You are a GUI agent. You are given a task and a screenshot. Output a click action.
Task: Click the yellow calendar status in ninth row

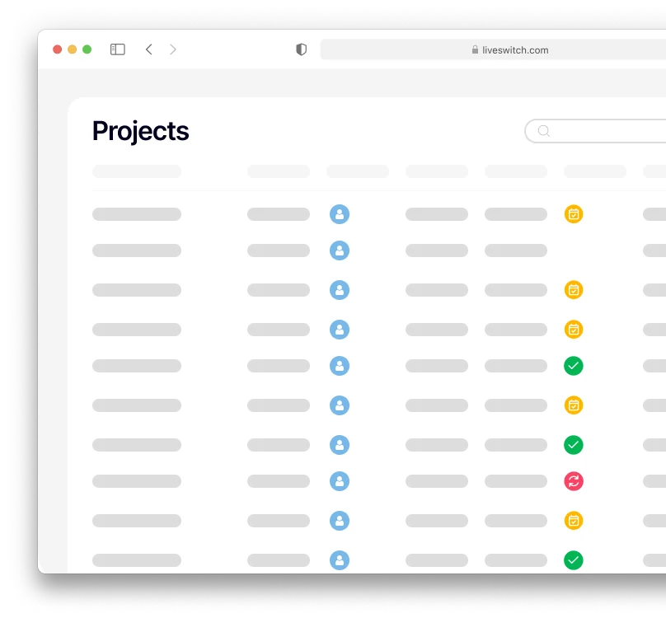click(x=574, y=521)
